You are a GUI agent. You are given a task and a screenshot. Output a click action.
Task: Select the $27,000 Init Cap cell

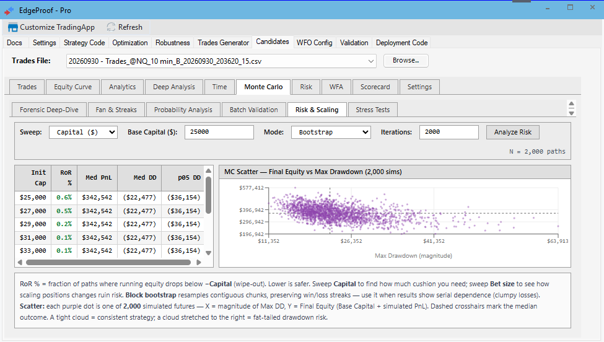(x=33, y=211)
